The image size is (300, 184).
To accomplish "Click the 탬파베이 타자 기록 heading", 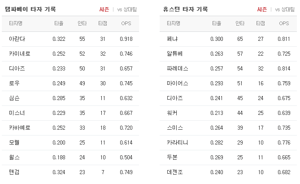I will pyautogui.click(x=30, y=9).
